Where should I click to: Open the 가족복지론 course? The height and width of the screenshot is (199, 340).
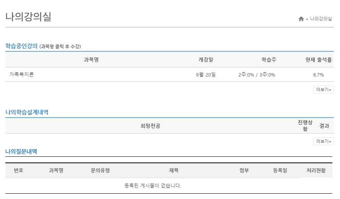[x=22, y=75]
